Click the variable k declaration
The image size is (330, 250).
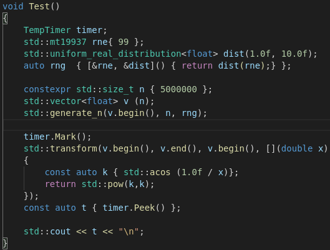click(105, 173)
